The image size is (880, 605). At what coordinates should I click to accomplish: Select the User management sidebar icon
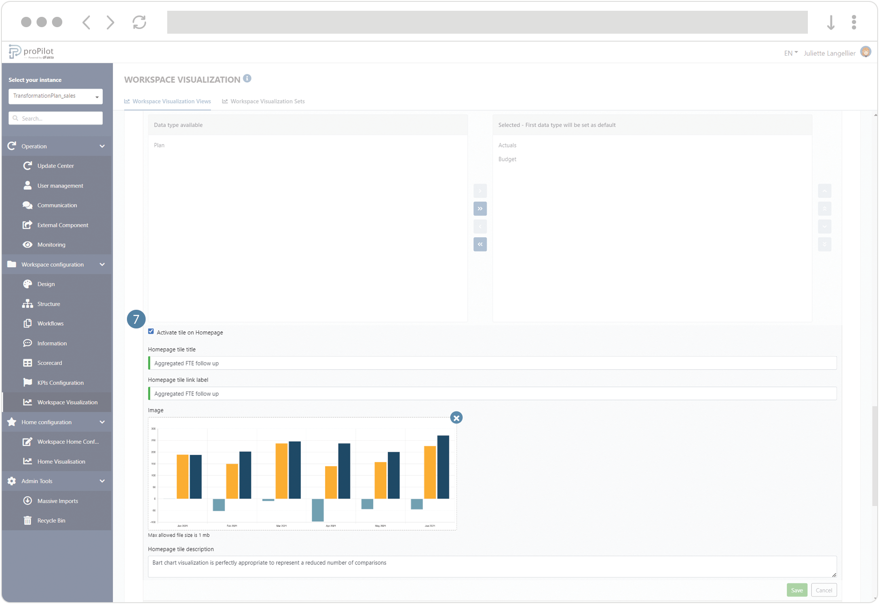pos(28,185)
